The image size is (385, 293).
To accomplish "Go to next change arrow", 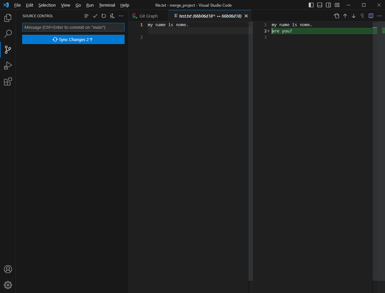I will (x=354, y=16).
